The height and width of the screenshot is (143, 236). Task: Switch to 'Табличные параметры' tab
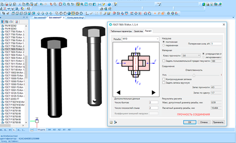pyautogui.click(x=121, y=31)
